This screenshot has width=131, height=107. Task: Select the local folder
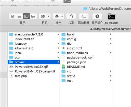tap(34, 53)
